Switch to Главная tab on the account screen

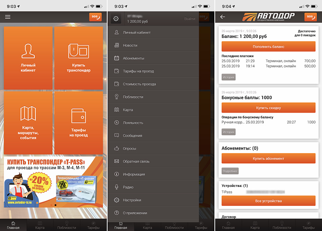(228, 225)
